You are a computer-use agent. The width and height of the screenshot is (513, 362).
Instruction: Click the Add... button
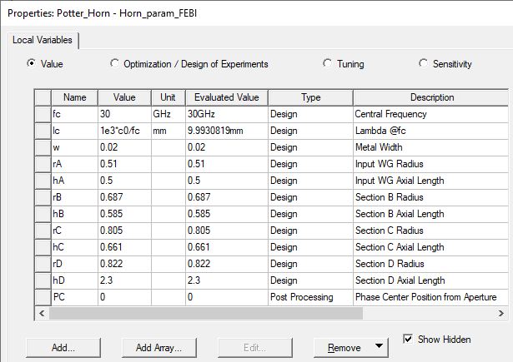[63, 348]
